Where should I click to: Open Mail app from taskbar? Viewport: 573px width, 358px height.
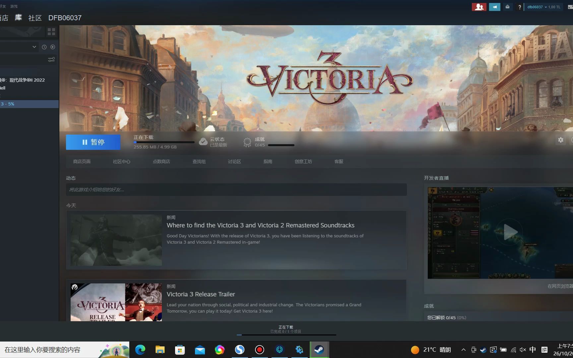click(x=200, y=350)
